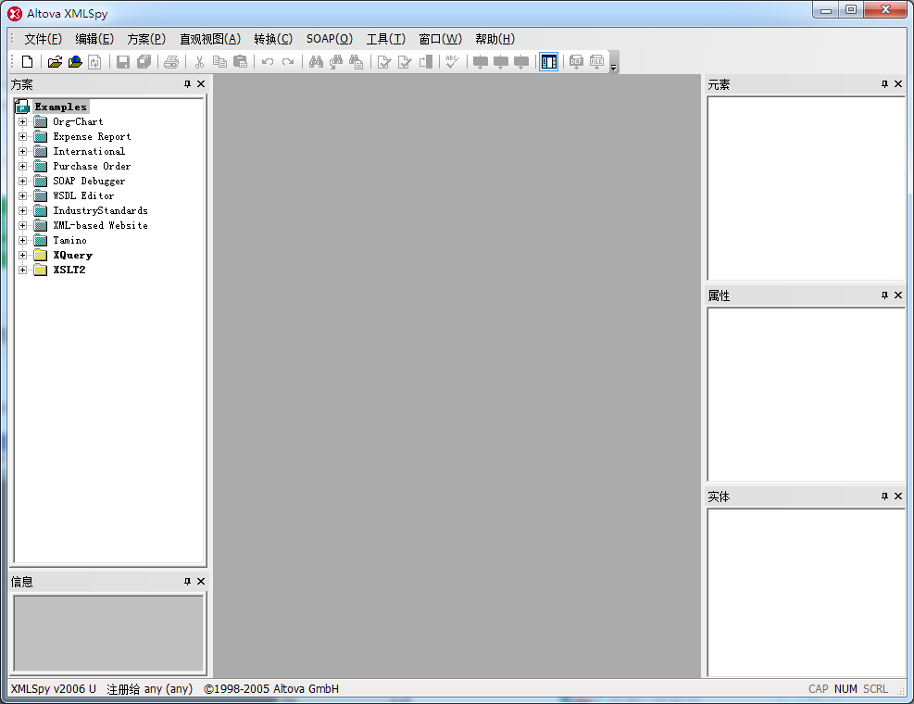Screen dimensions: 914x704
Task: Click the Find binoculars icon
Action: [x=316, y=62]
